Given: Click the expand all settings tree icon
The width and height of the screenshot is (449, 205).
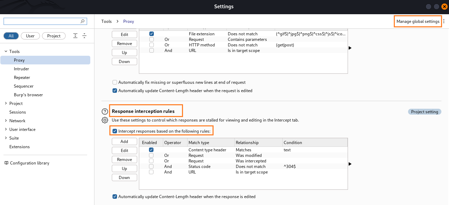Looking at the screenshot, I should (75, 36).
